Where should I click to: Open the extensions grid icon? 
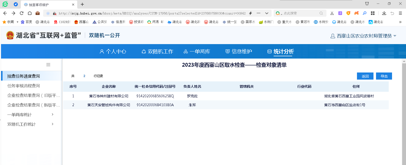[373, 13]
